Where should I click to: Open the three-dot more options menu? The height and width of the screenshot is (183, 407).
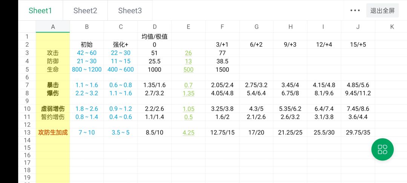(355, 11)
